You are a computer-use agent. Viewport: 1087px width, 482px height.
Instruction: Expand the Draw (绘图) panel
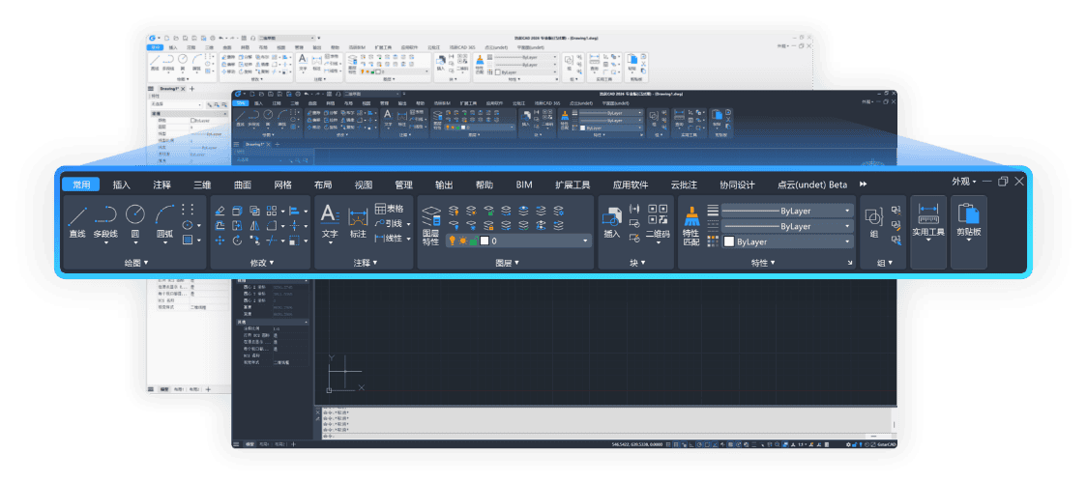136,262
